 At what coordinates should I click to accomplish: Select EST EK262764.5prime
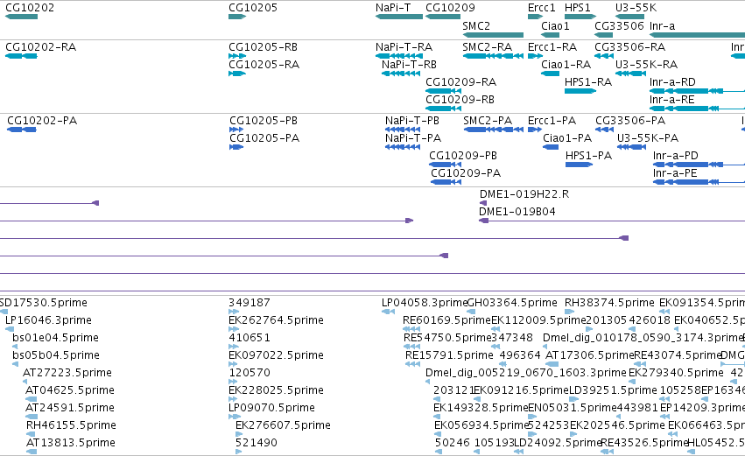[276, 320]
